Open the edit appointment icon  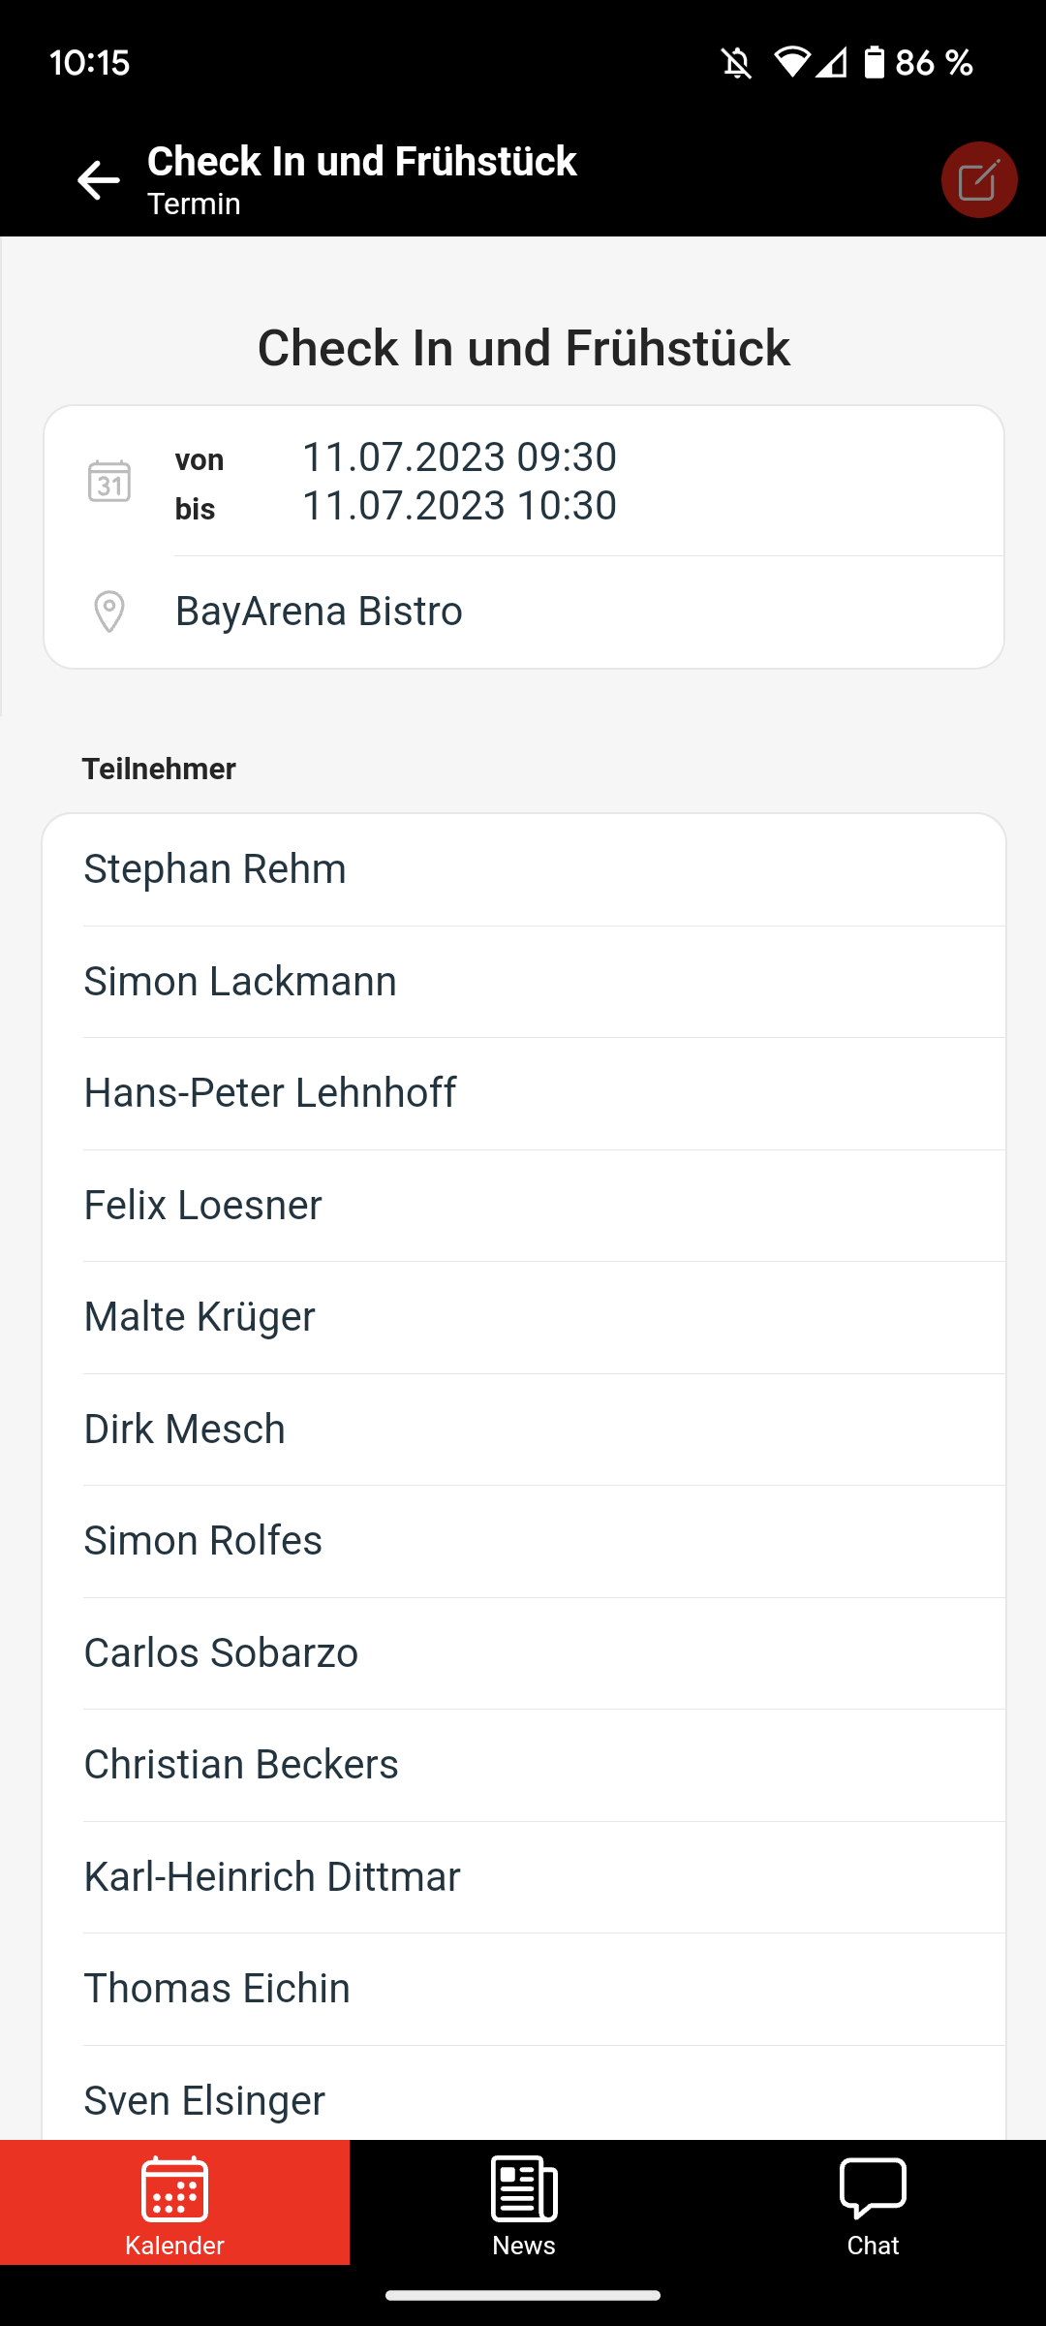point(978,180)
